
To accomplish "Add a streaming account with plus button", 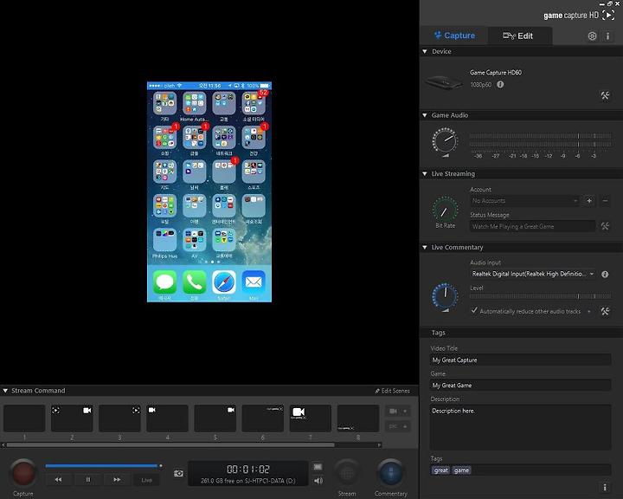I will [x=589, y=201].
